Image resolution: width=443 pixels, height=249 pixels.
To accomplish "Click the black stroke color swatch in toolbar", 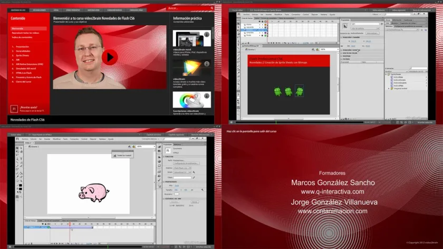I will (21, 185).
